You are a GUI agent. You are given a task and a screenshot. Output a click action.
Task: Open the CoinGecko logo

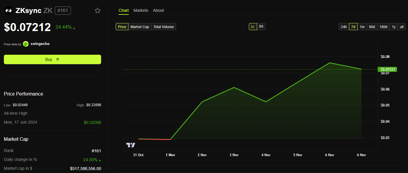tap(26, 44)
